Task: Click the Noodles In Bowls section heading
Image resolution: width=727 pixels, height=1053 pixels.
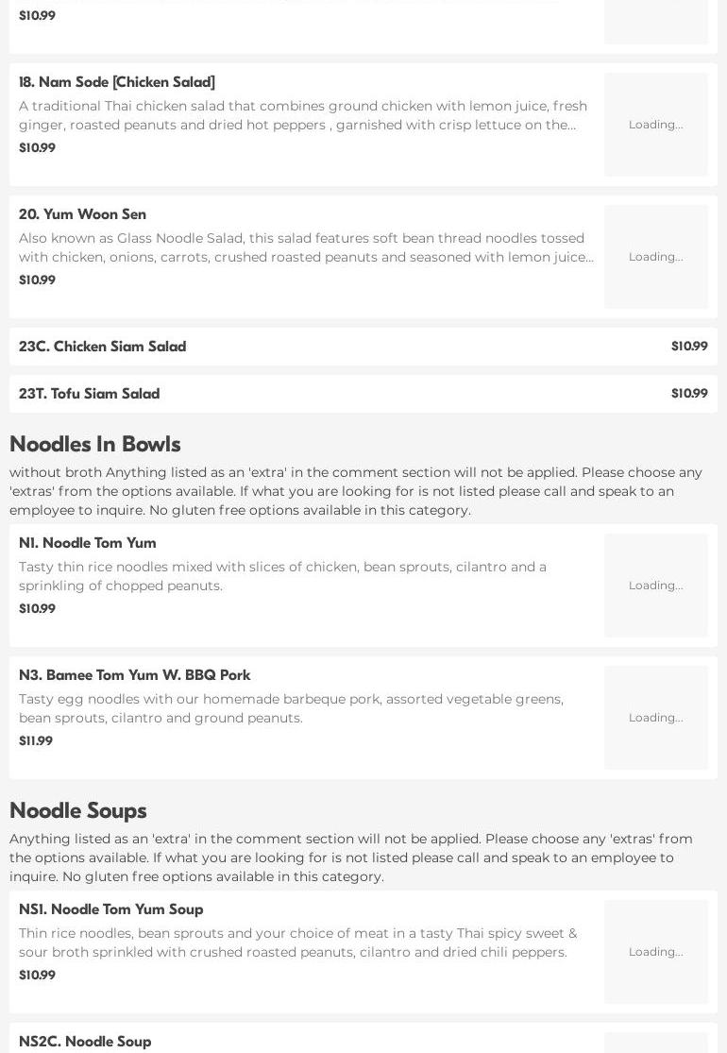Action: point(94,444)
